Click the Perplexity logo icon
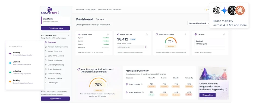Screen dimensions: 278x109 point(232,10)
